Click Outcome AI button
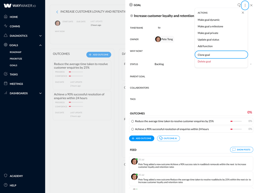The height and width of the screenshot is (193, 257). pyautogui.click(x=168, y=138)
